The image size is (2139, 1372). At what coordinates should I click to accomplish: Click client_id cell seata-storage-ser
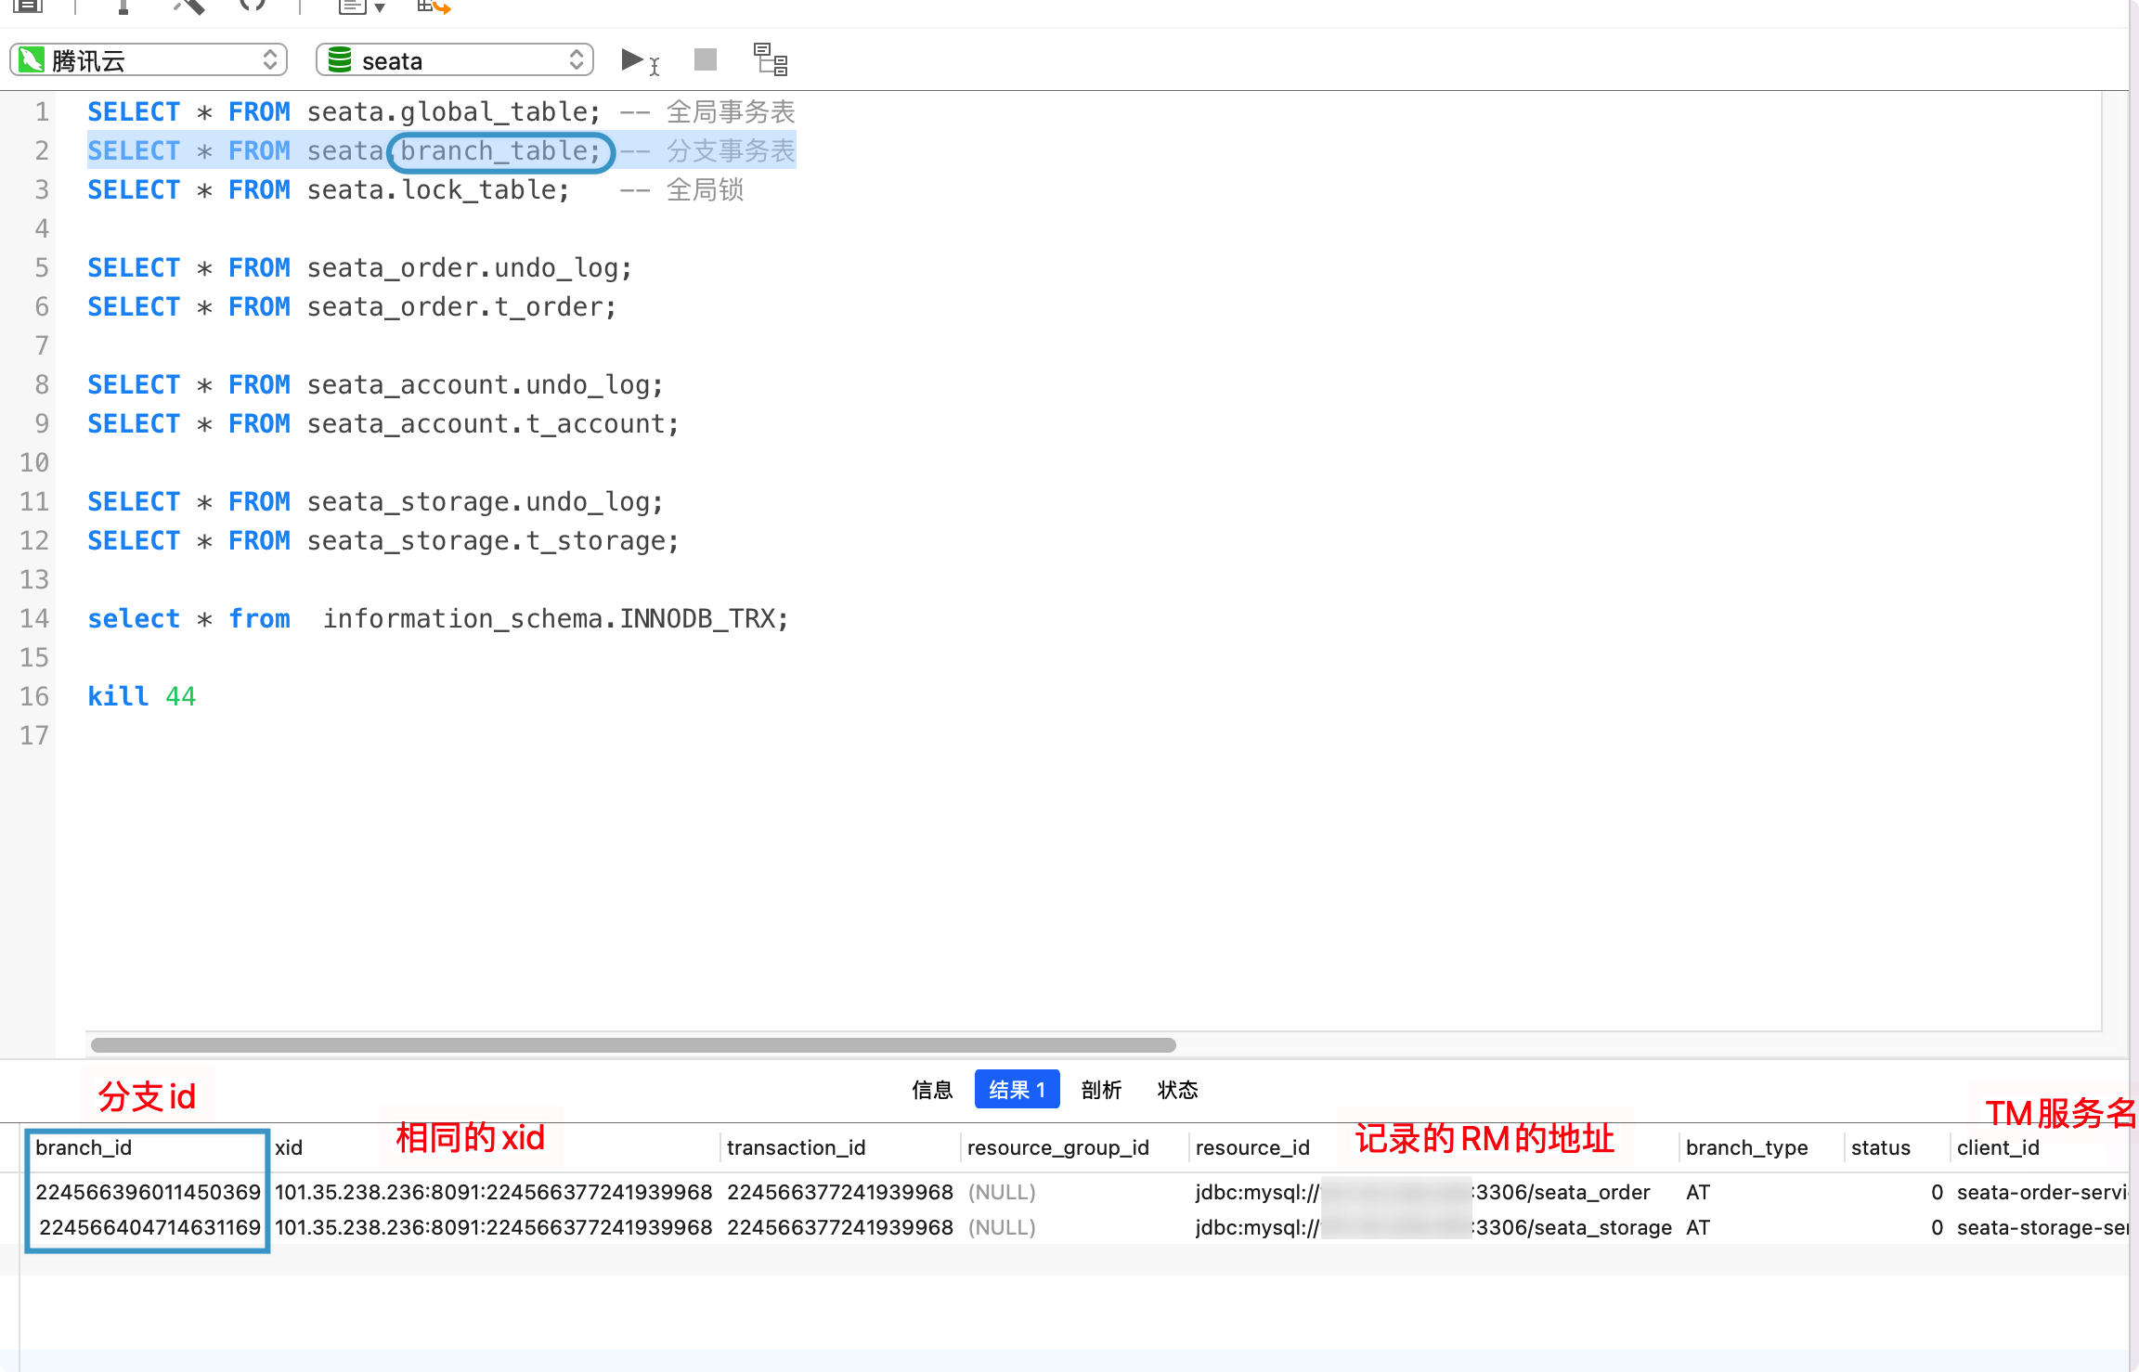pos(2042,1227)
